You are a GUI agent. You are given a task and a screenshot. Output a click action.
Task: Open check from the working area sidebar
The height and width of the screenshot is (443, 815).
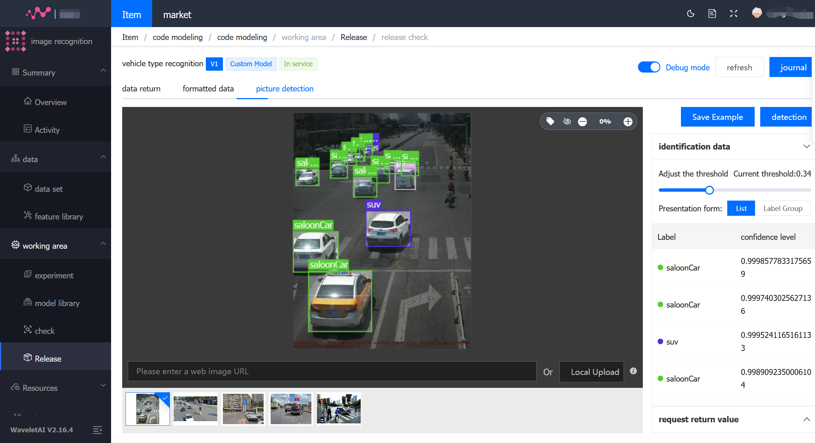coord(27,330)
